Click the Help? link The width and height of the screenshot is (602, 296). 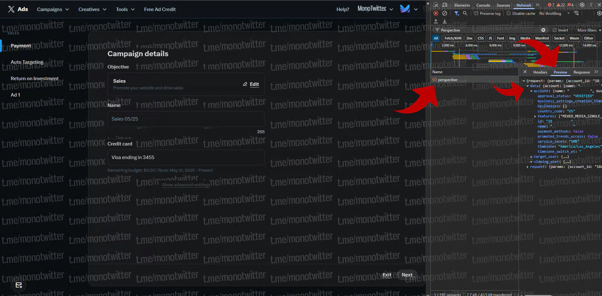tap(342, 9)
